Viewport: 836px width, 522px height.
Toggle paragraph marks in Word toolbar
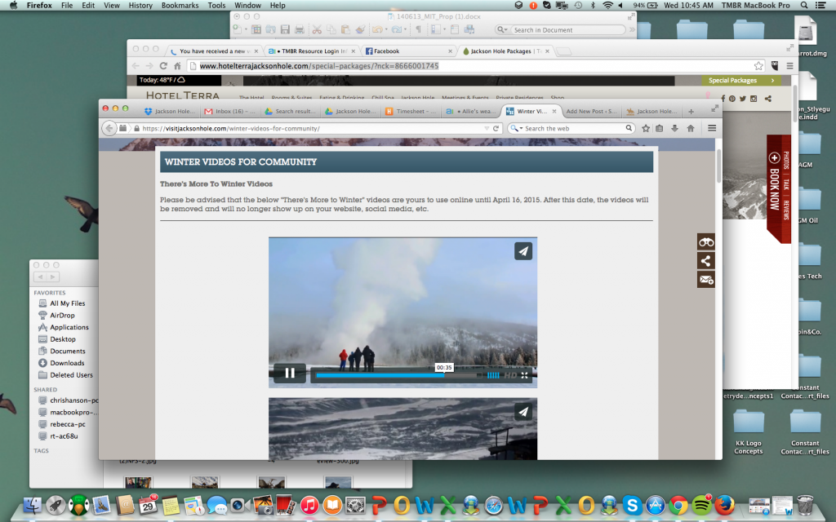(x=419, y=30)
